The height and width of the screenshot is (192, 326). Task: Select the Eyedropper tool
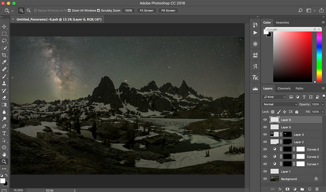coord(4,62)
